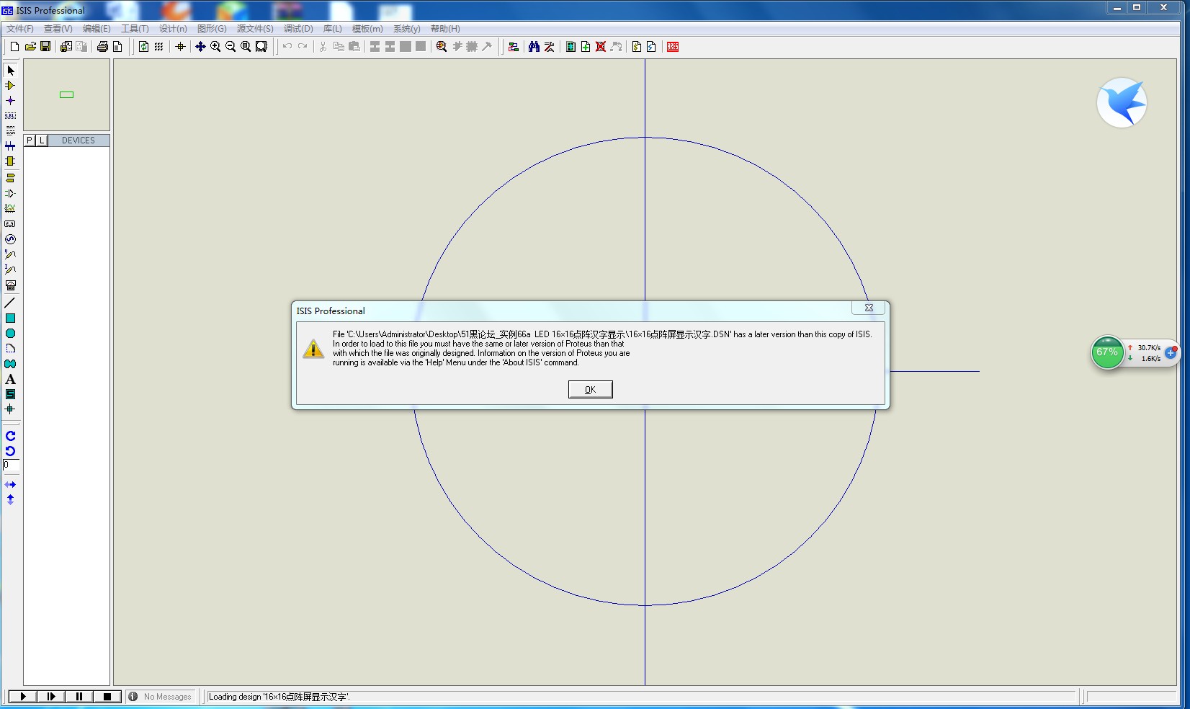Click the Rotate Anti-Clockwise icon

coord(10,451)
